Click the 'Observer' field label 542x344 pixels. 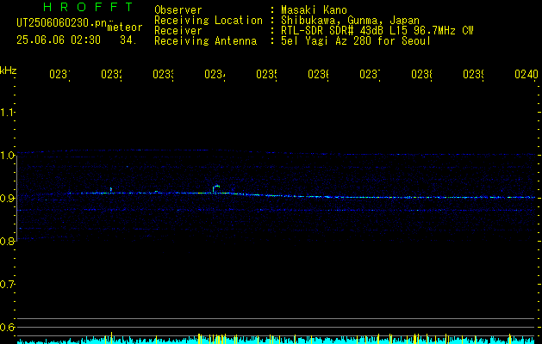click(x=178, y=10)
